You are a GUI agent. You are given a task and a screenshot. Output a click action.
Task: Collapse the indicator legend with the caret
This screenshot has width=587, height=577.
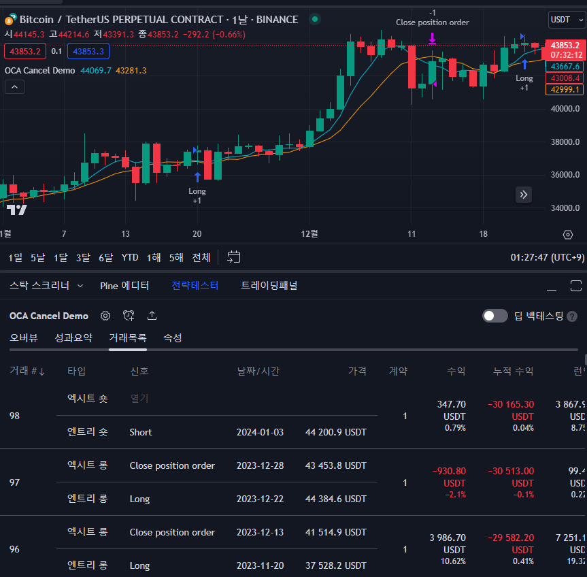tap(14, 87)
